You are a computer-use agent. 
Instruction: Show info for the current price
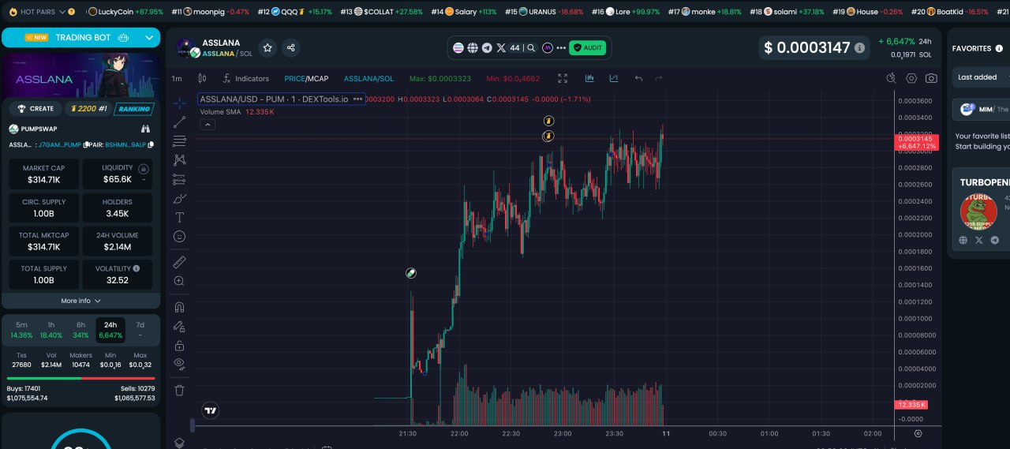[x=859, y=48]
